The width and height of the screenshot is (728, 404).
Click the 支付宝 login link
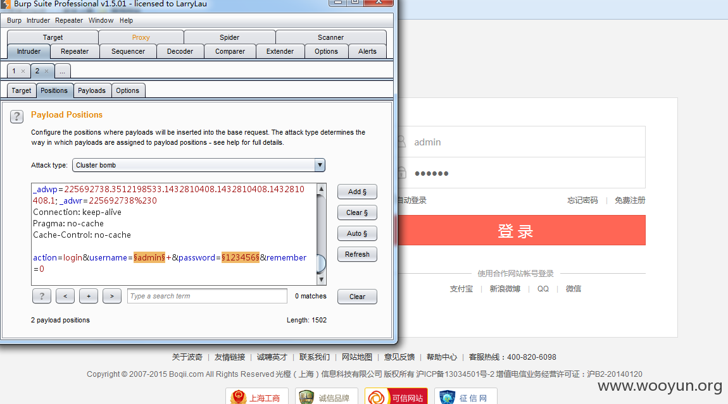461,288
